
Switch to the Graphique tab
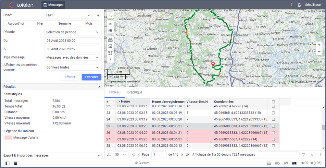tap(135, 92)
